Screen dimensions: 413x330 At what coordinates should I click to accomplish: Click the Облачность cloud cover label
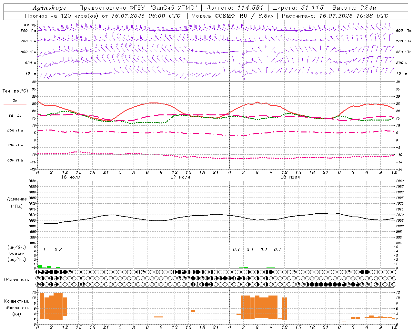[16, 279]
